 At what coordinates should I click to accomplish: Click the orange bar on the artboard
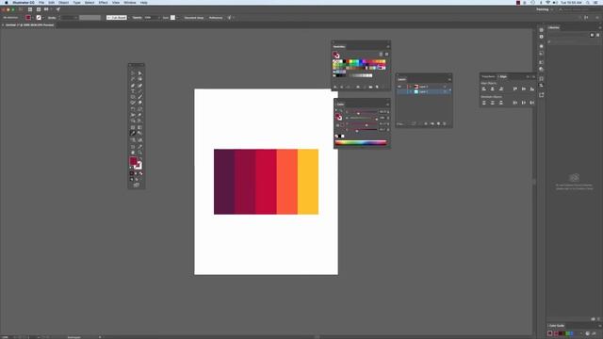click(x=286, y=182)
